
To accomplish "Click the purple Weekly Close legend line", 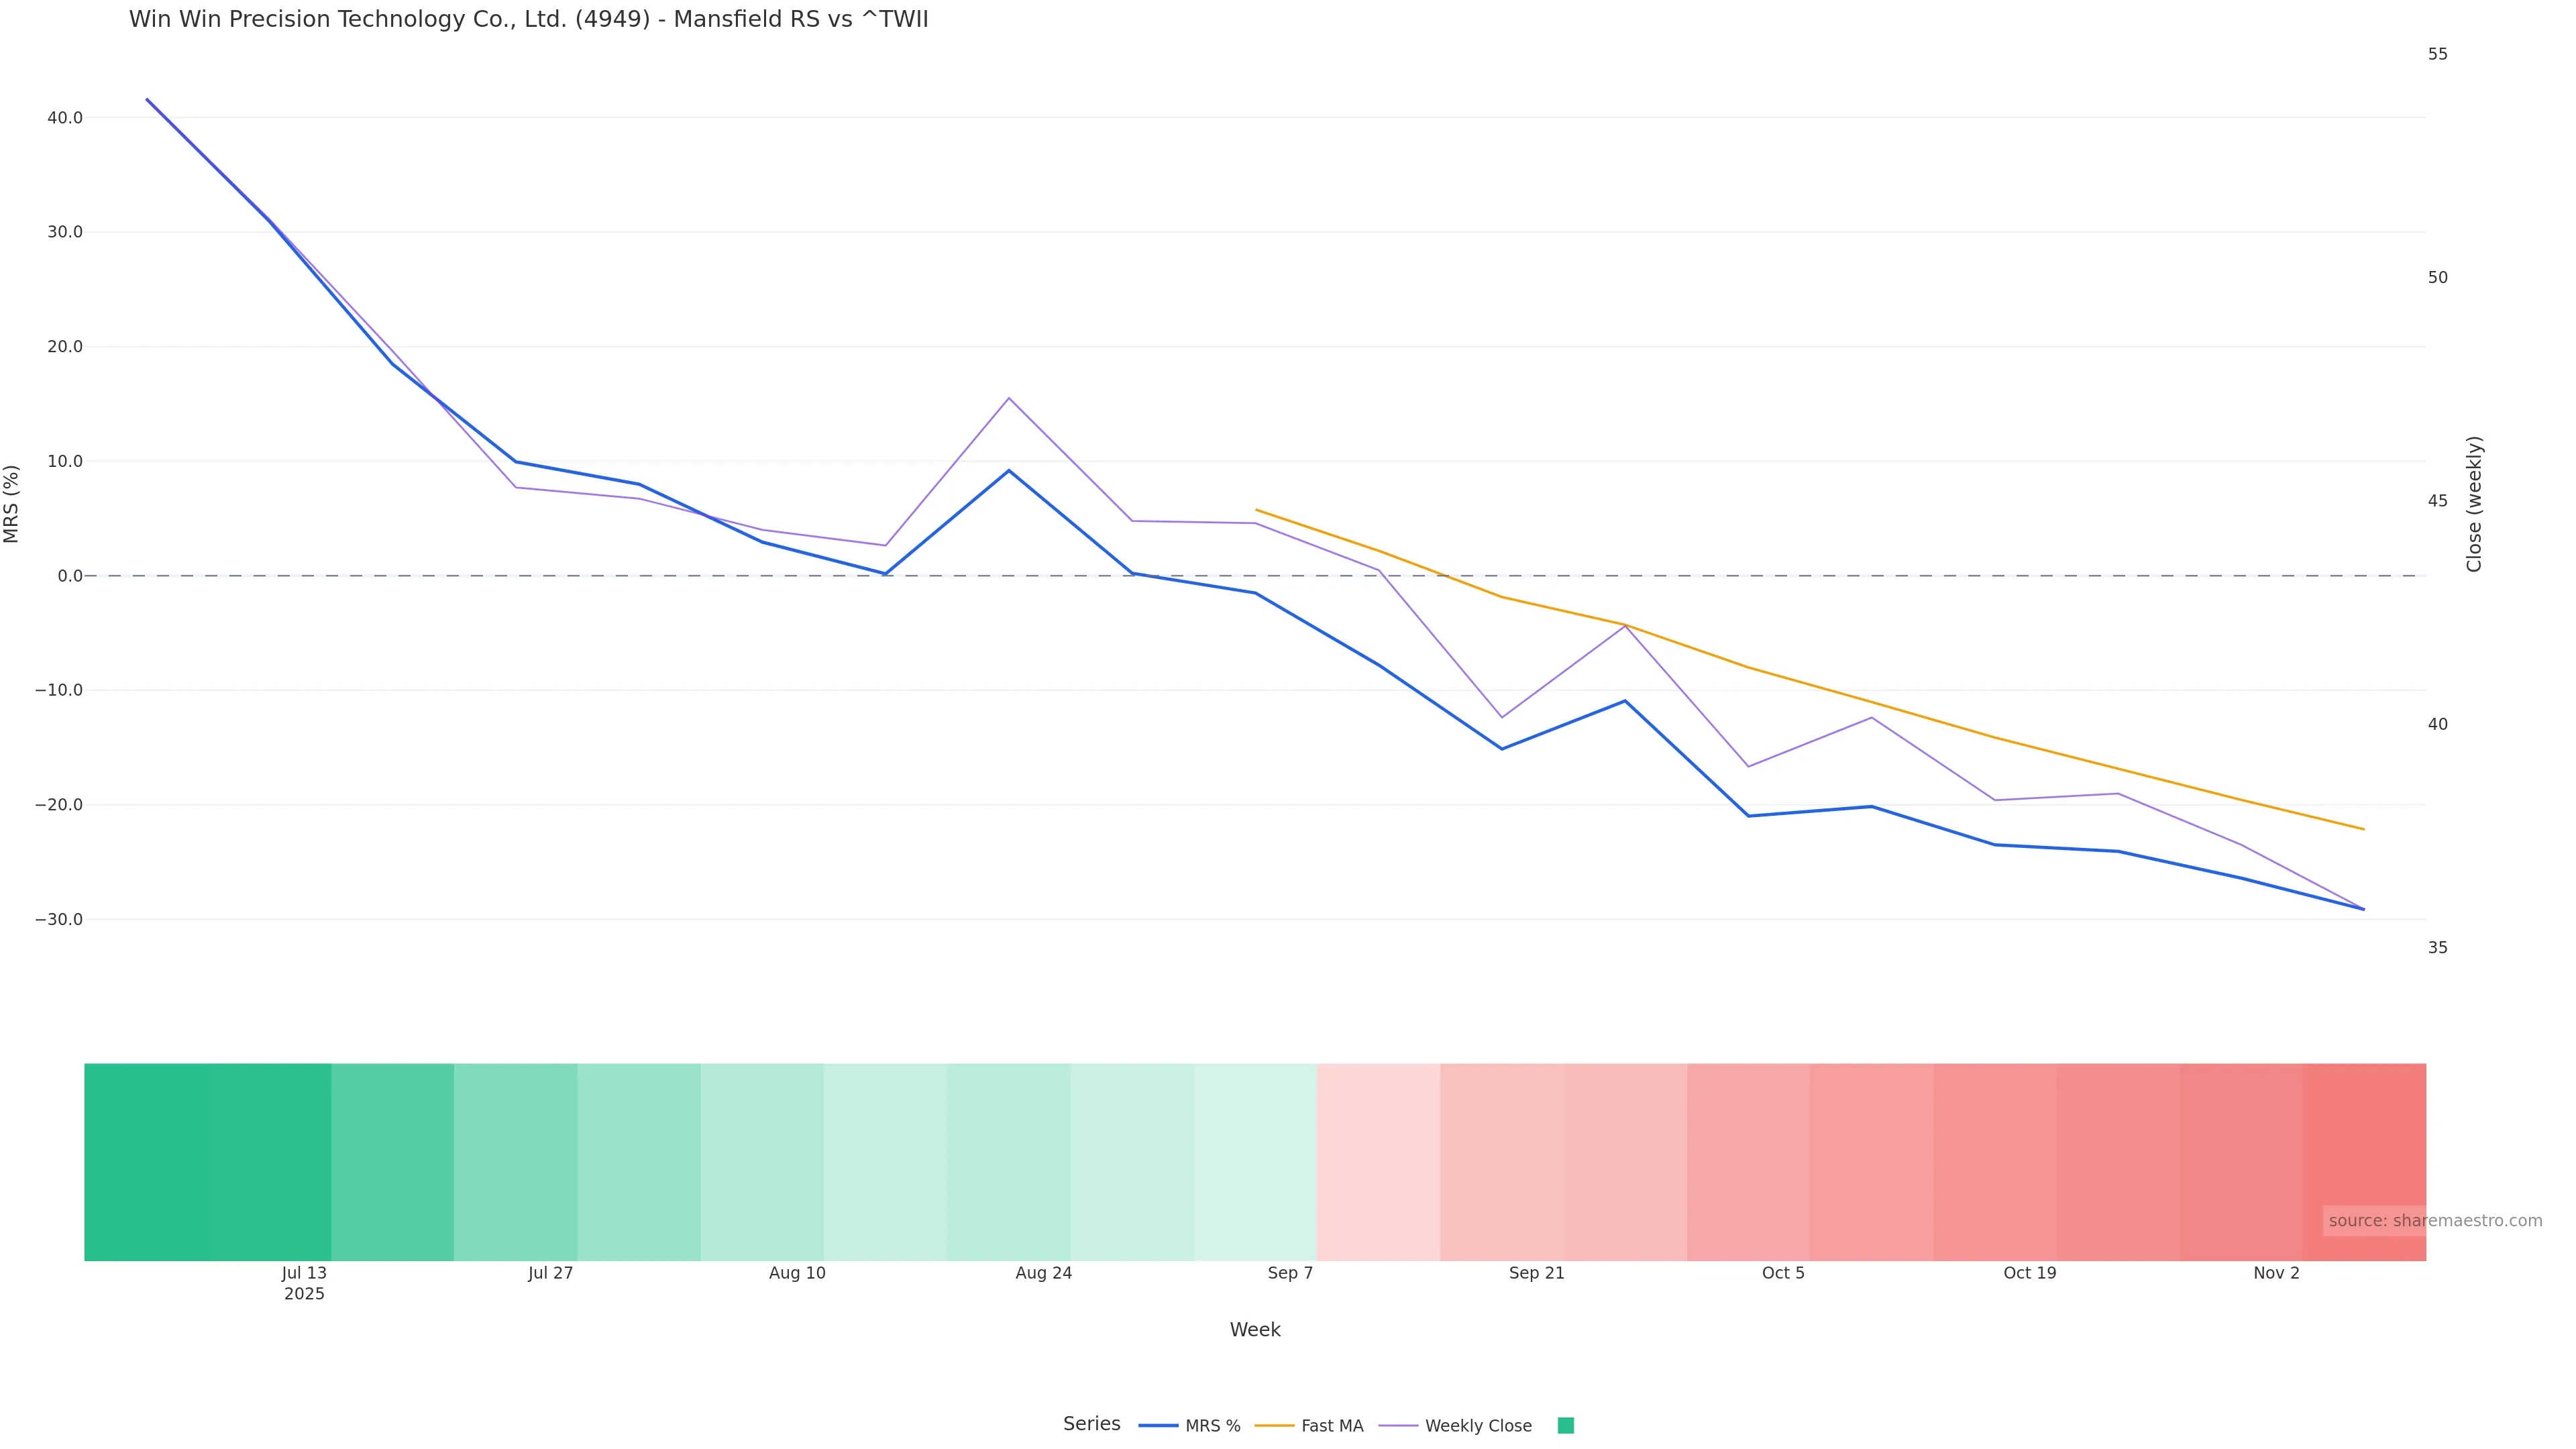I will coord(1398,1426).
